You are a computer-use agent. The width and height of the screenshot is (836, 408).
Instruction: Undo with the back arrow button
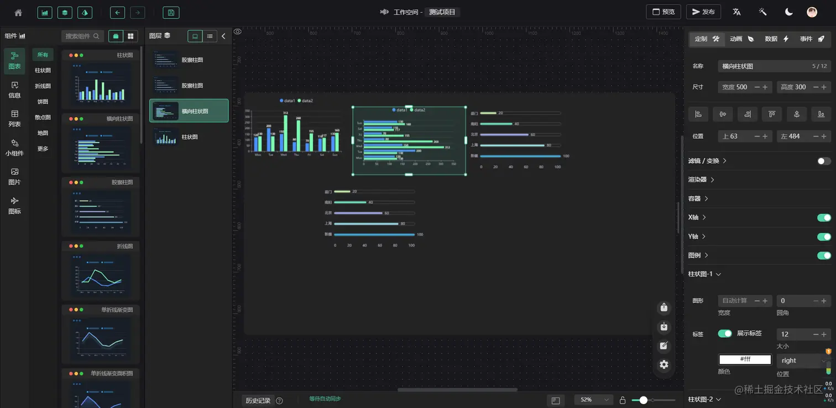pos(118,12)
